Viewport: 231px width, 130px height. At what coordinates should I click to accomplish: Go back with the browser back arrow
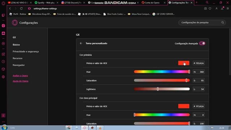(x=10, y=9)
